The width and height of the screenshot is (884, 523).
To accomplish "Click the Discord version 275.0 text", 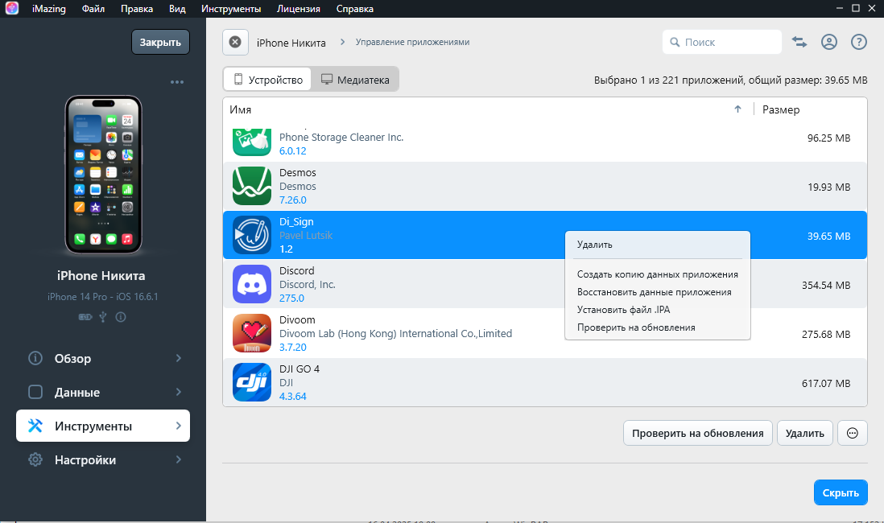I will tap(291, 299).
